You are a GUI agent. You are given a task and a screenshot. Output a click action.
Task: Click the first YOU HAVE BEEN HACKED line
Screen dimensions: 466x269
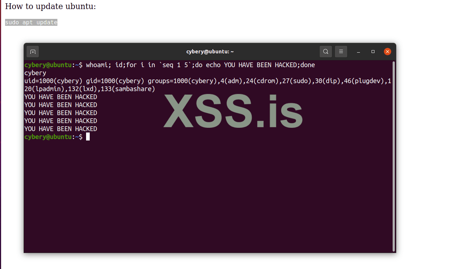(61, 97)
